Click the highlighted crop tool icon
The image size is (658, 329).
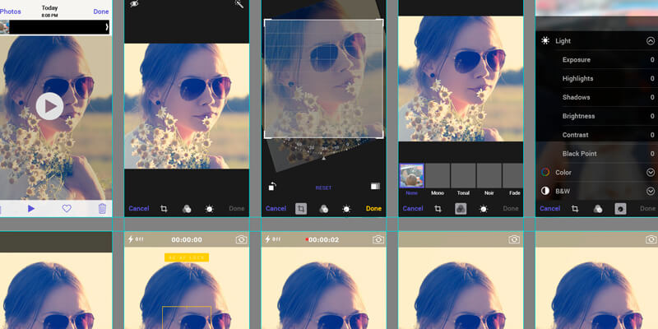click(x=301, y=209)
